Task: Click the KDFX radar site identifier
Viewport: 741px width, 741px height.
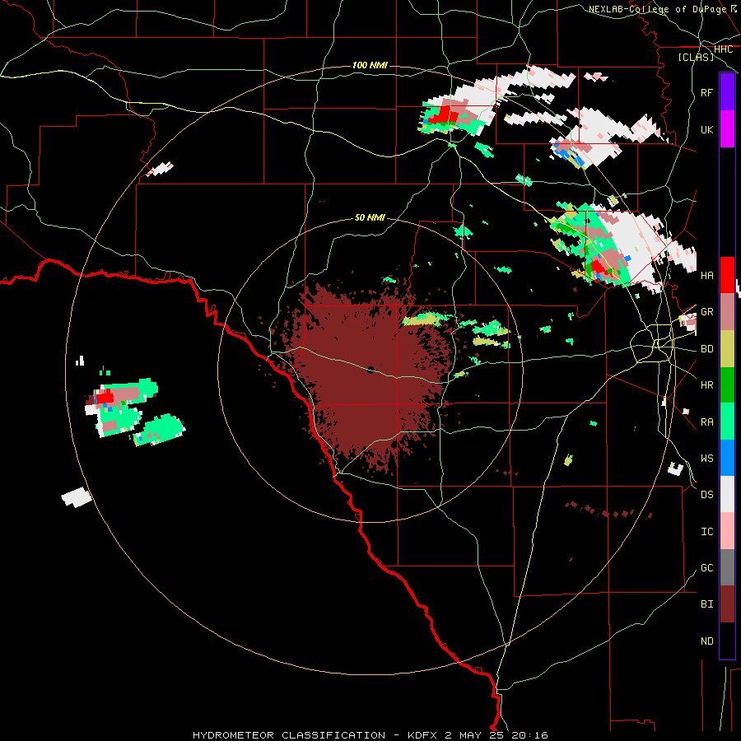Action: pos(423,735)
